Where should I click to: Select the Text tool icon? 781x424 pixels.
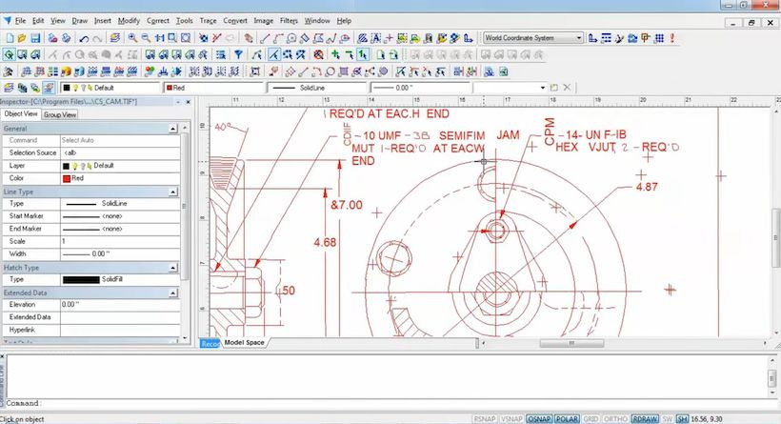tap(375, 38)
